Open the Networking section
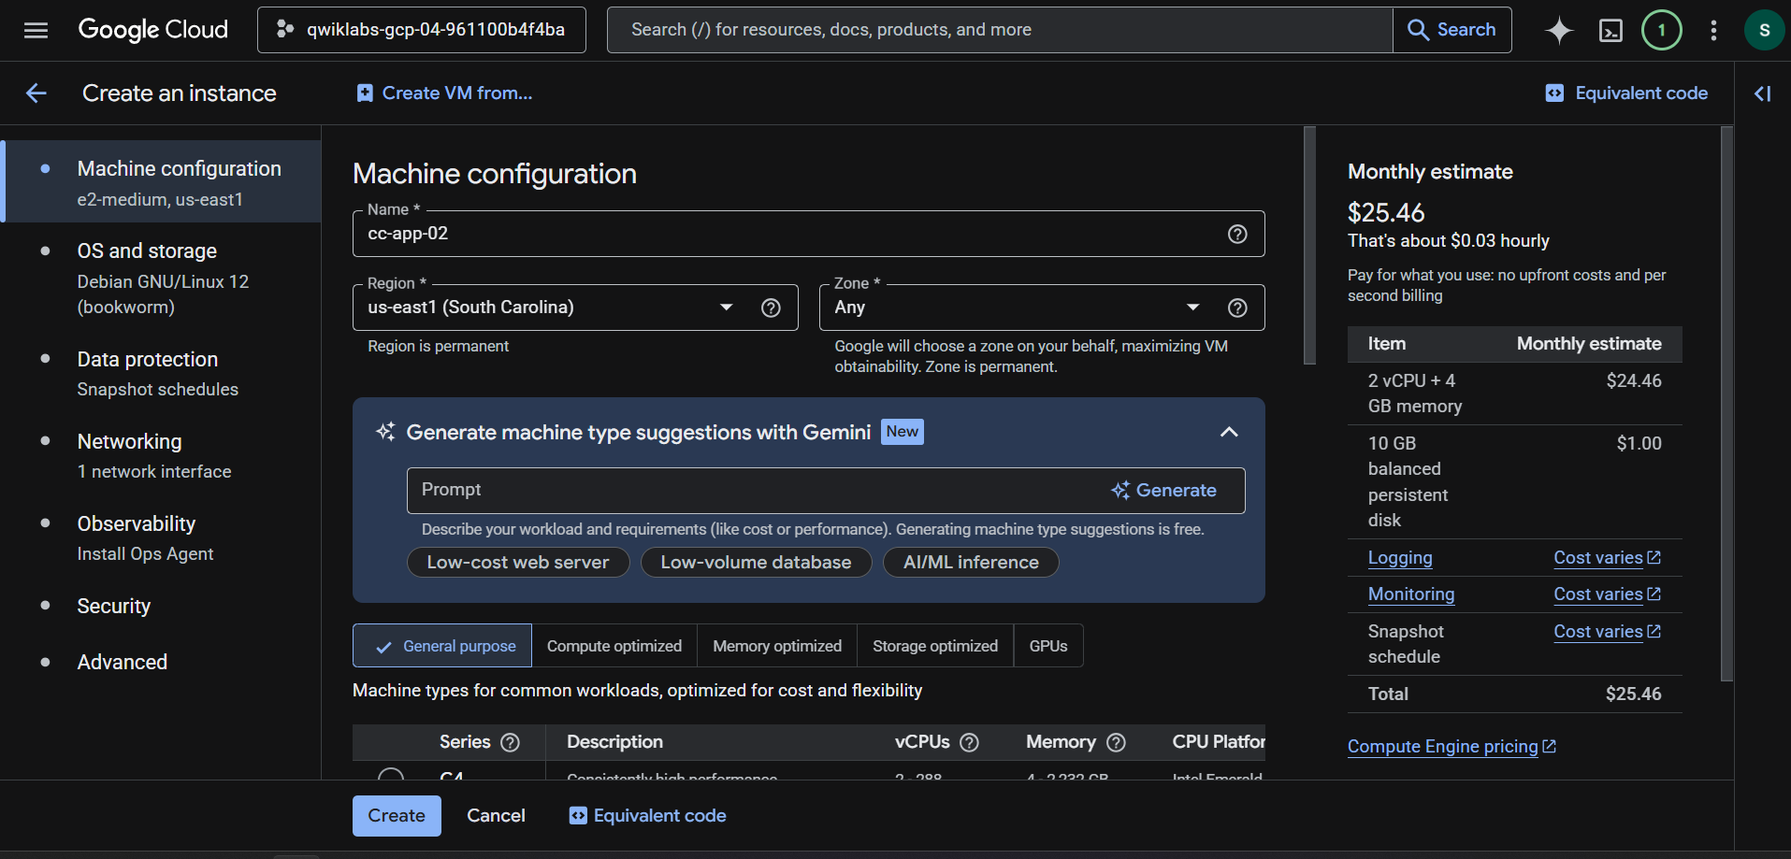 (163, 455)
